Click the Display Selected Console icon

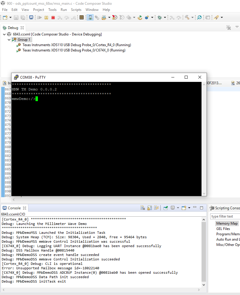click(x=173, y=208)
